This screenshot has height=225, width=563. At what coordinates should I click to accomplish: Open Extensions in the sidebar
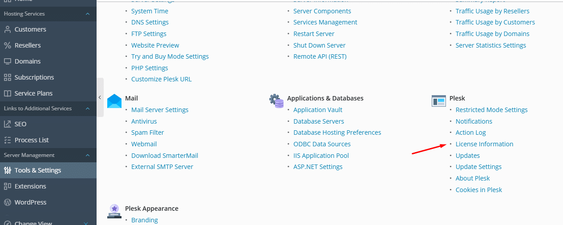(30, 186)
